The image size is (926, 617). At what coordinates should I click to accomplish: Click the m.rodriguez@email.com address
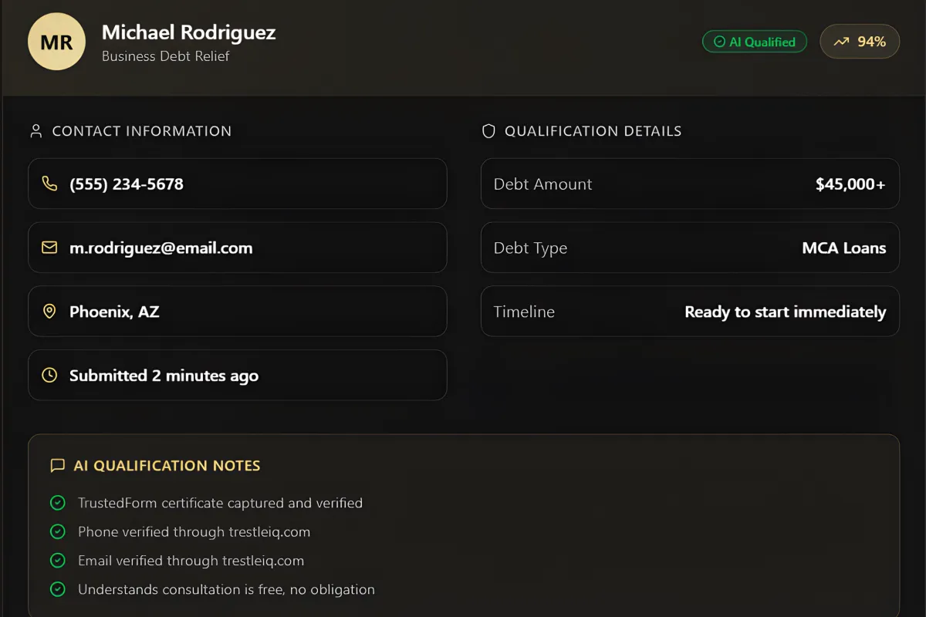point(161,248)
